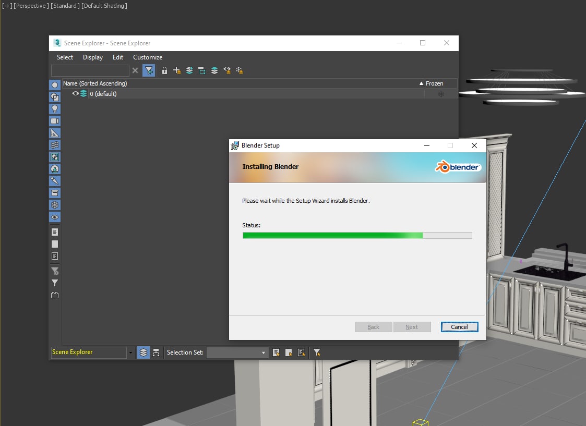Toggle Display Frozen Objects (snowflake sidebar icon)
The height and width of the screenshot is (426, 586).
[55, 205]
